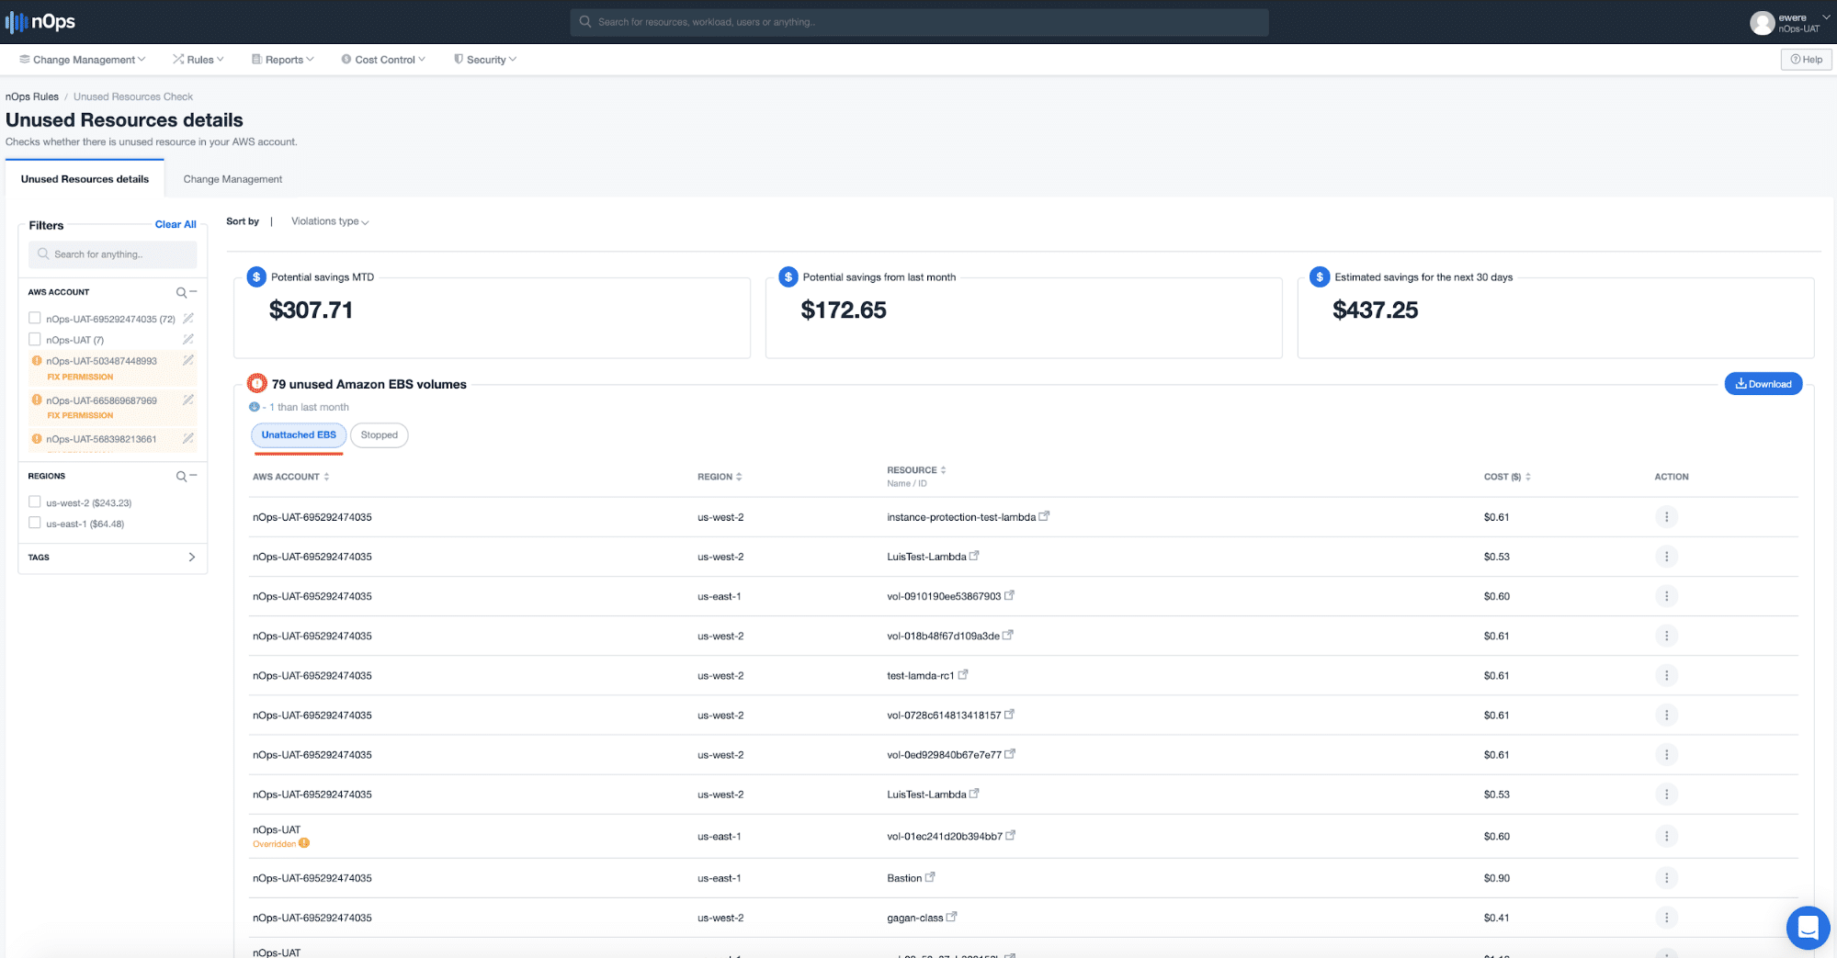Click the Overridden warning icon under nOps-UAT
This screenshot has height=958, width=1837.
304,843
